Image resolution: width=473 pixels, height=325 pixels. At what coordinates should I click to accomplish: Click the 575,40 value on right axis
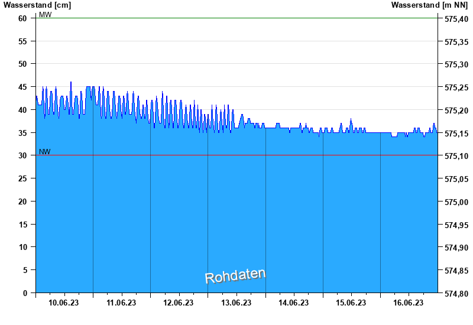[x=456, y=19]
